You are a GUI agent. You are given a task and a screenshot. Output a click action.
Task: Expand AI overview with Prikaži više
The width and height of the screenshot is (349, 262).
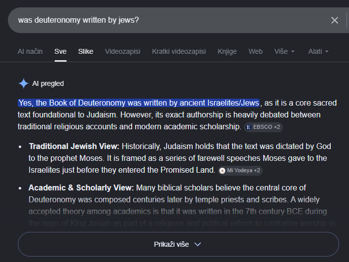(x=178, y=244)
